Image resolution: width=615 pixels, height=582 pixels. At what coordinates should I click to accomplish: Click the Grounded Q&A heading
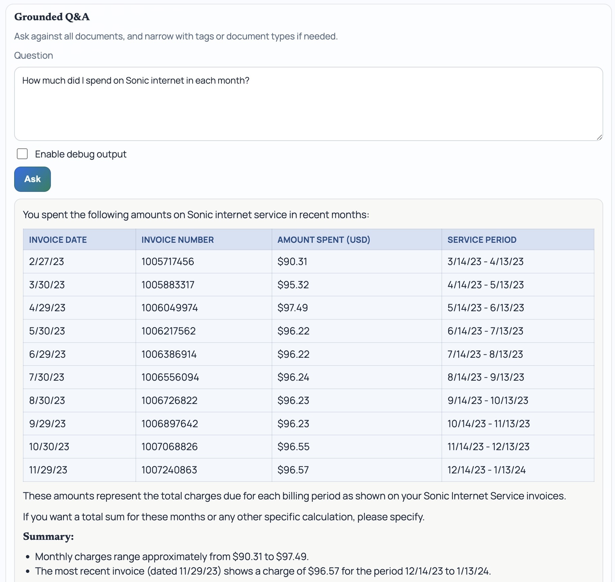(52, 17)
